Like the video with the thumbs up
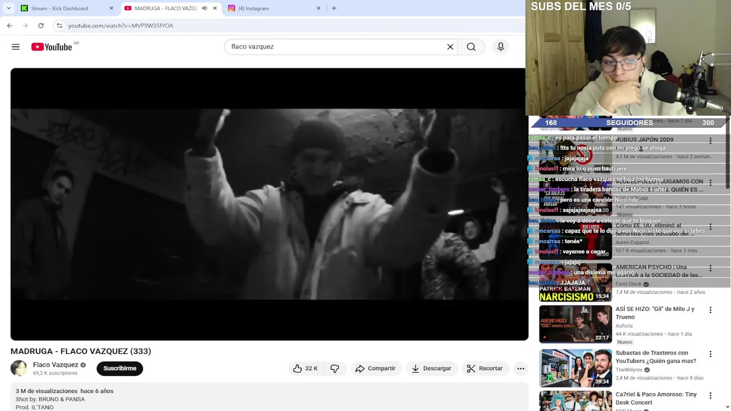731x411 pixels. [305, 369]
